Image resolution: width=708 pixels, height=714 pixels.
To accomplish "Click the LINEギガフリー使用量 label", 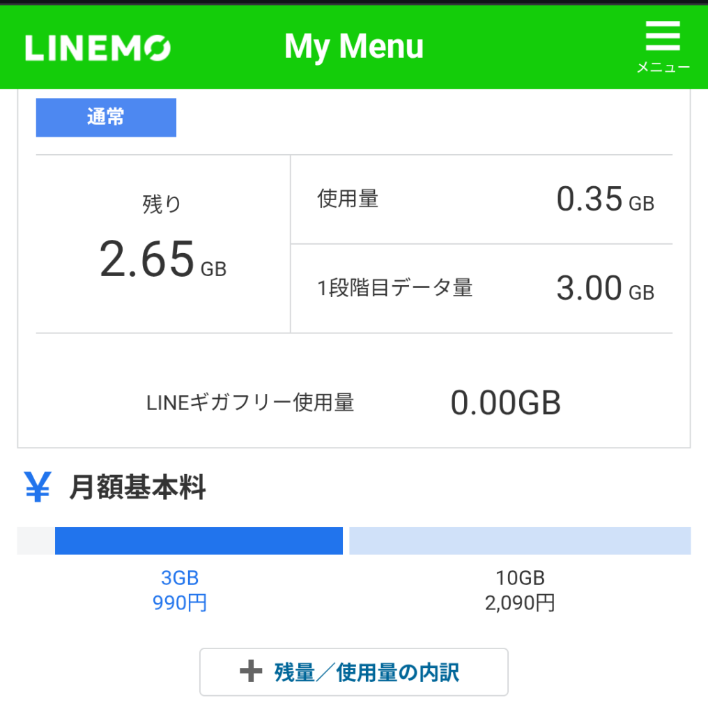I will point(249,403).
